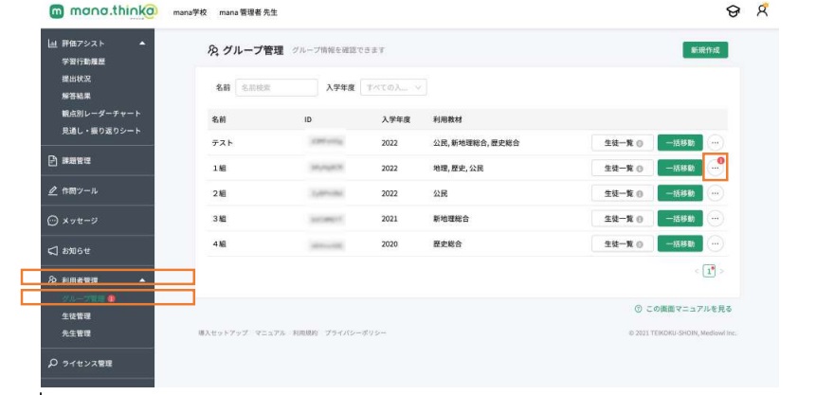816x395 pixels.
Task: Open 生徒一覧 for 2組 group
Action: coord(623,193)
